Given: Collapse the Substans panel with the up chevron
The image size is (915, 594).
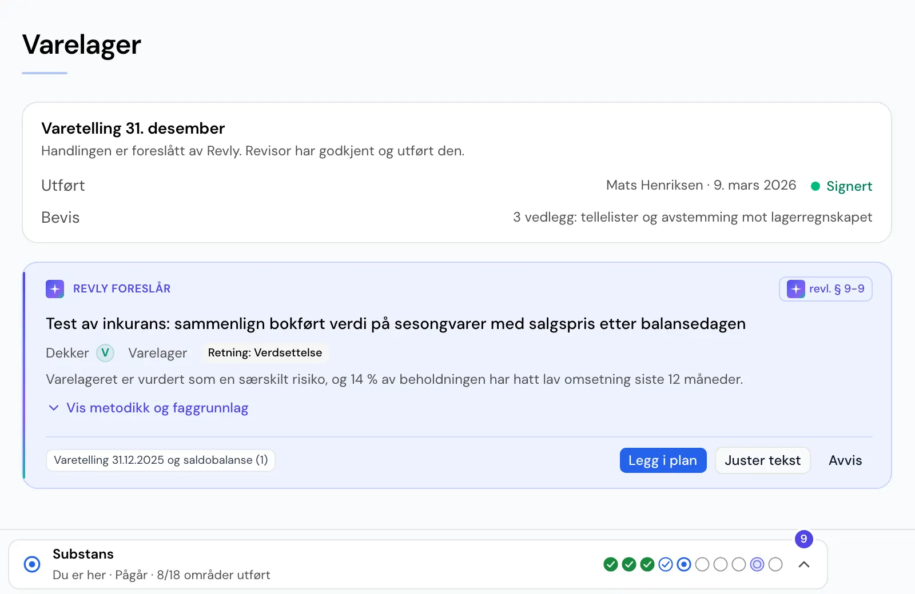Looking at the screenshot, I should click(803, 564).
